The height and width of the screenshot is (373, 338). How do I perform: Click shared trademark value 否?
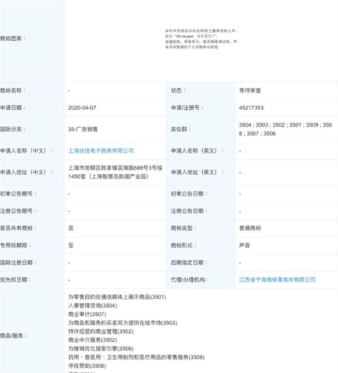pyautogui.click(x=71, y=228)
